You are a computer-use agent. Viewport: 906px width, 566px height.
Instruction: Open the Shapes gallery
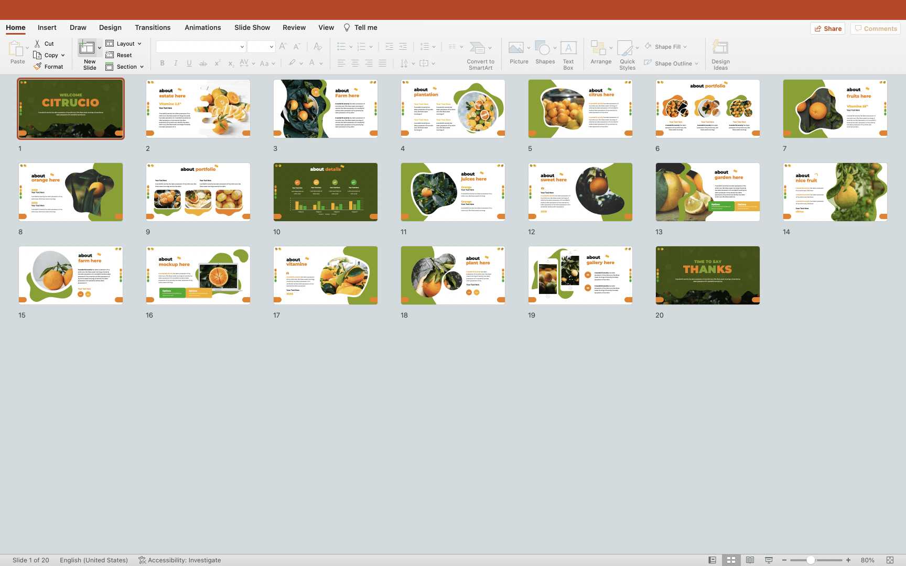click(x=543, y=48)
